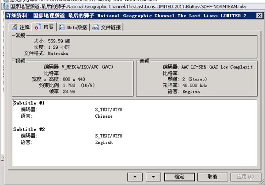The height and width of the screenshot is (185, 265).
Task: Click the 注释 tab pencil icon
Action: [x=15, y=27]
